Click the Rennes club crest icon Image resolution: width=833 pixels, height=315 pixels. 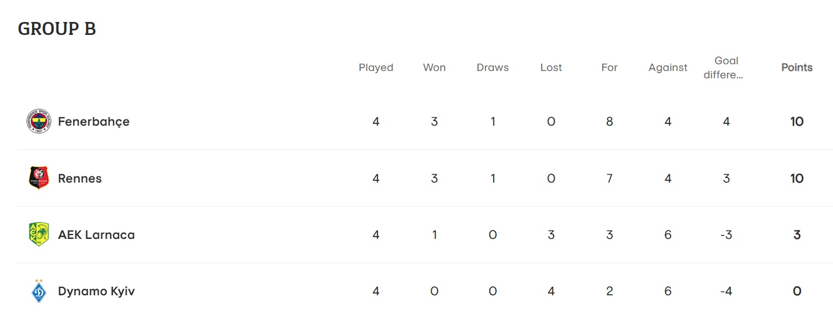pos(38,178)
